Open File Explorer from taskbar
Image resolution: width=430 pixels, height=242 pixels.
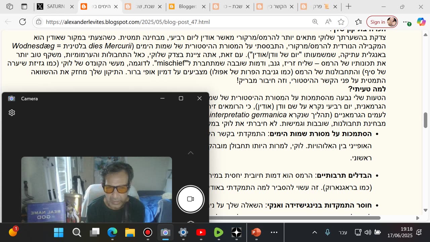130,232
